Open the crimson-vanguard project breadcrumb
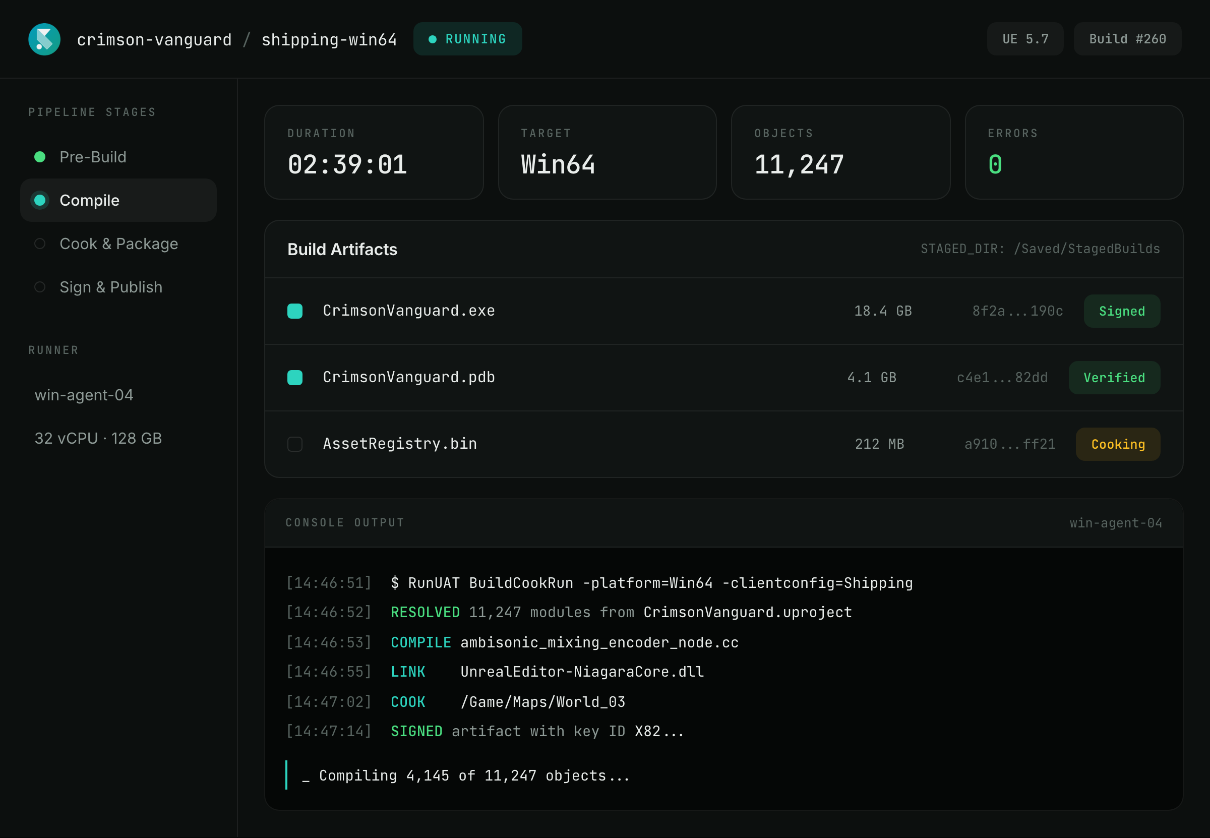 (x=154, y=40)
